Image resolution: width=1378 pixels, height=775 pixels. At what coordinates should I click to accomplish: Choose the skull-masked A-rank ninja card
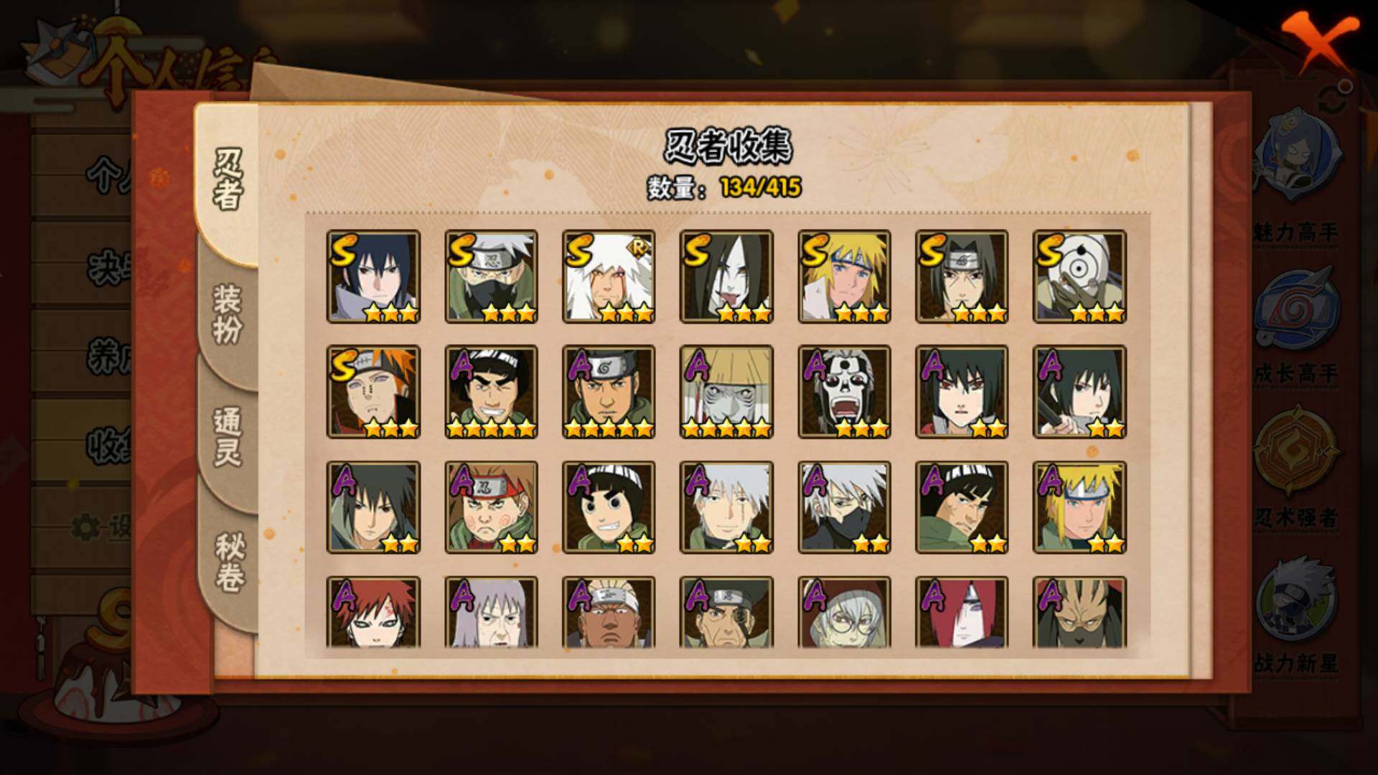(844, 392)
